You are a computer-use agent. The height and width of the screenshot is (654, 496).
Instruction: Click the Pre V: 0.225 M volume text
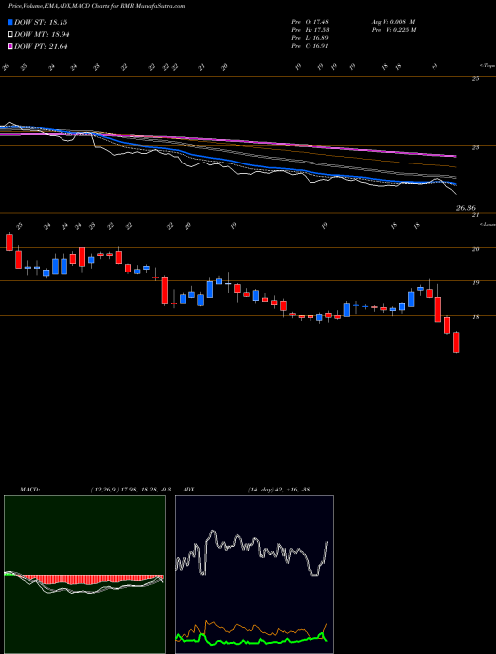[x=393, y=30]
